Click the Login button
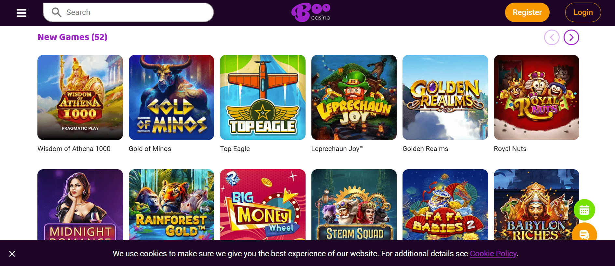 [583, 12]
